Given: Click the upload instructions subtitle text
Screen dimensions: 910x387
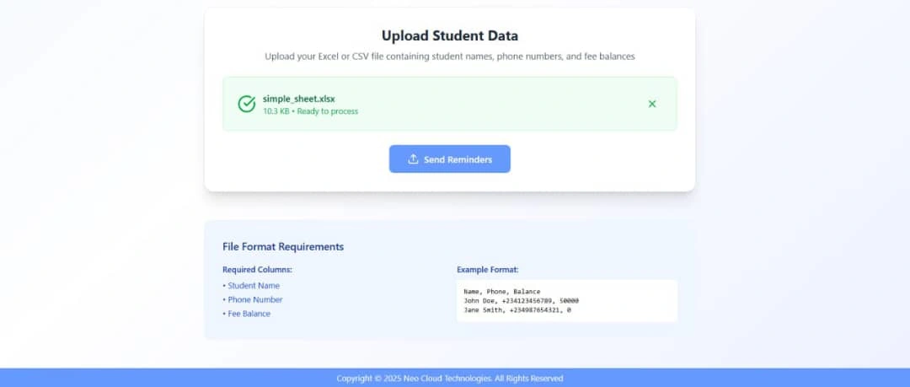Looking at the screenshot, I should 449,56.
